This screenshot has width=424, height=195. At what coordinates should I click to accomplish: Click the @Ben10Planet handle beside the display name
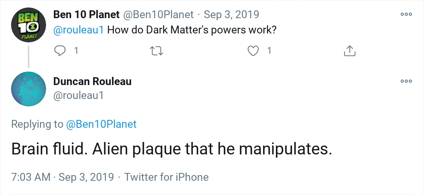tap(158, 15)
